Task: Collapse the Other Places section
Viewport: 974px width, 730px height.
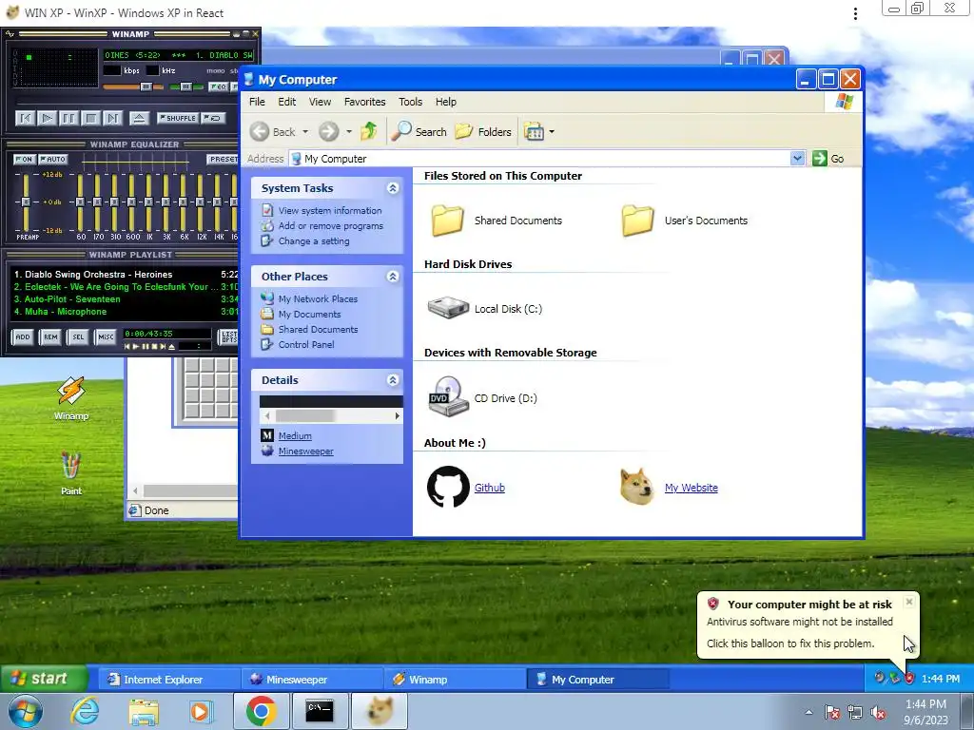Action: (393, 277)
